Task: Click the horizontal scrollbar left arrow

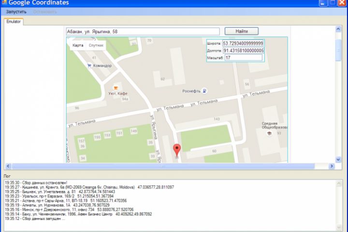Action: tap(8, 166)
